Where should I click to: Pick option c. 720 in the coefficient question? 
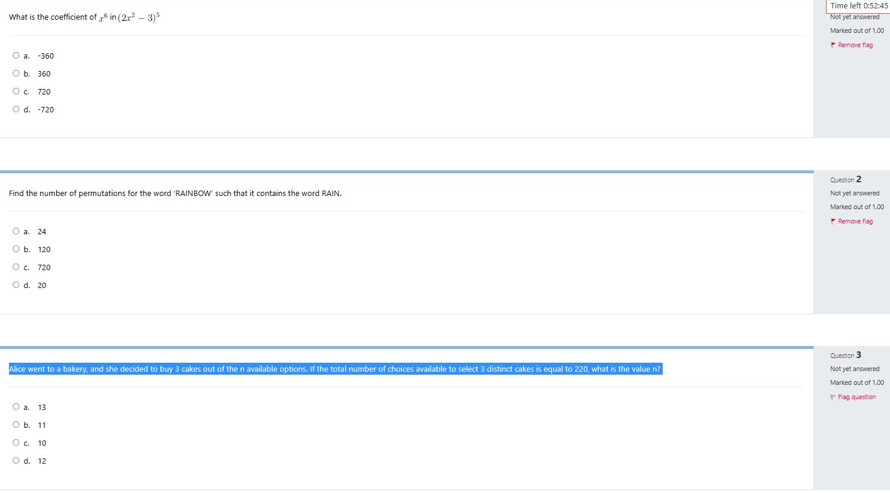click(x=16, y=91)
